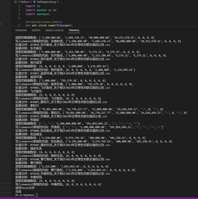
Task: Select the TERMINAL tab
Action: pos(74,30)
